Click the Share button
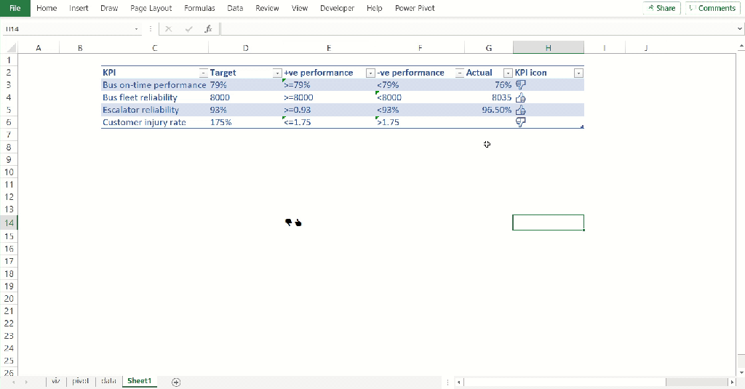Screen dimensions: 745x389 point(662,8)
